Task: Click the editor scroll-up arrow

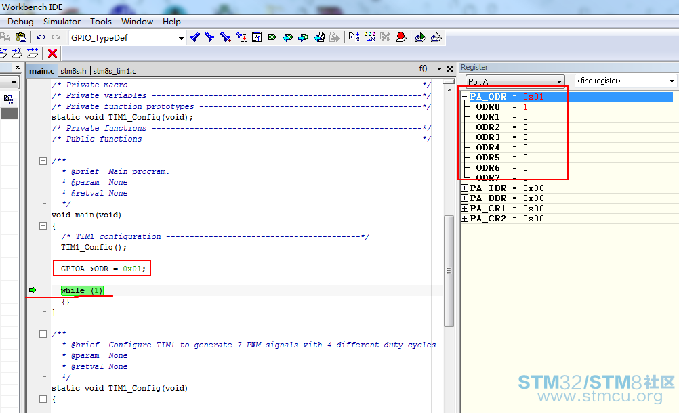Action: 449,89
